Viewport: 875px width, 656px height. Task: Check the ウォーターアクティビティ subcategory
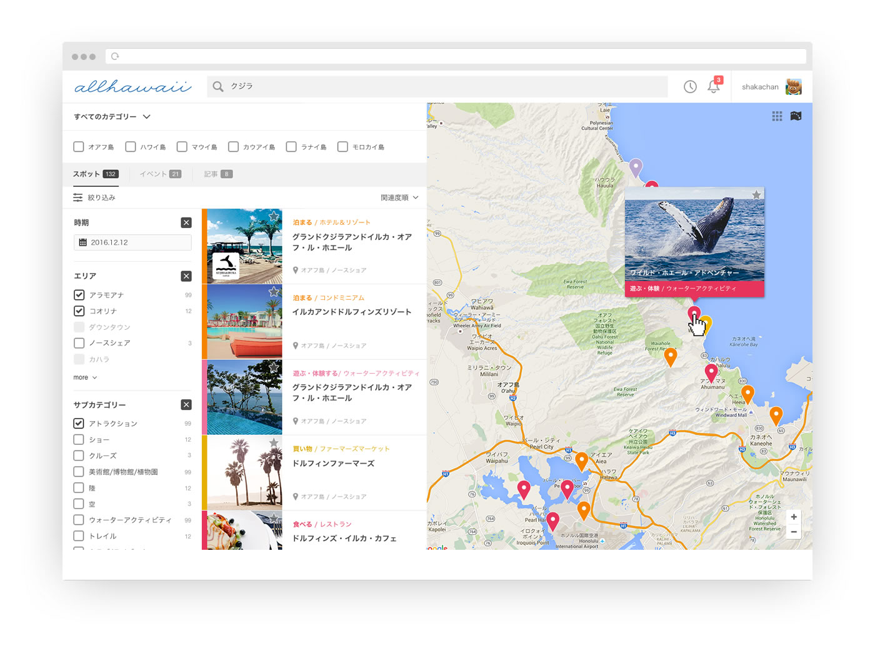click(x=79, y=520)
